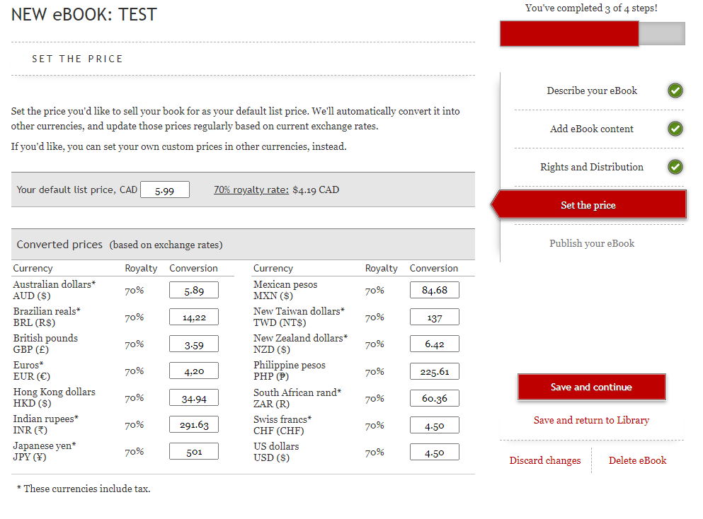Open the Describe your eBook step

click(x=591, y=91)
